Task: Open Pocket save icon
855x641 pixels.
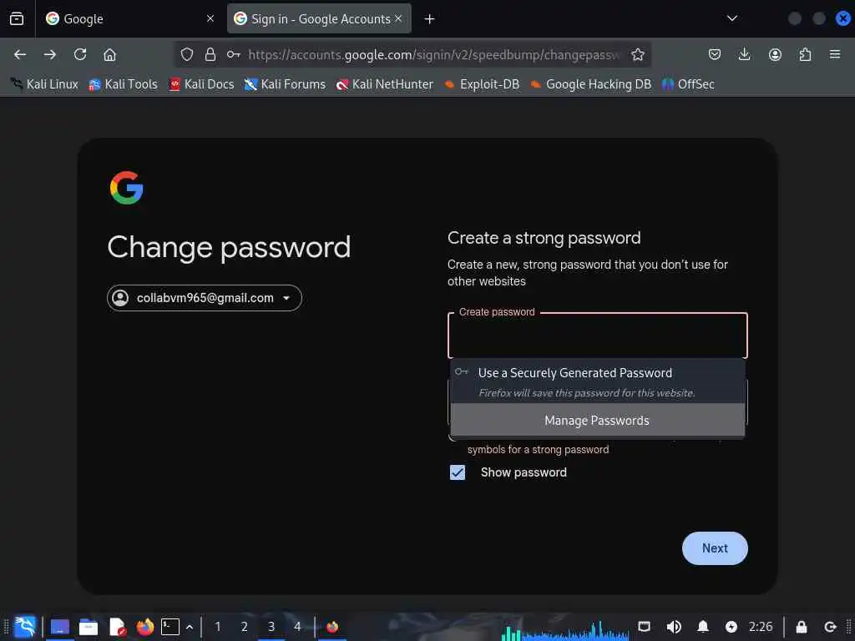Action: (x=715, y=54)
